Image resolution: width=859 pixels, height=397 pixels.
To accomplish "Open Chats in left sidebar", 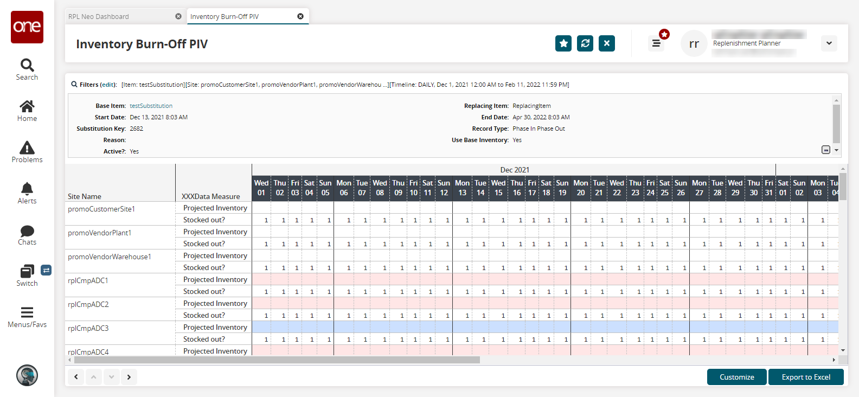I will click(27, 234).
